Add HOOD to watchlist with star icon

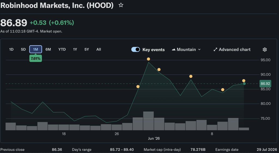[121, 5]
